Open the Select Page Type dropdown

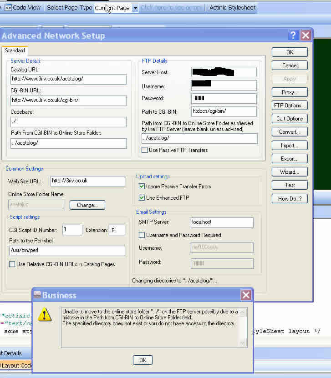pos(135,8)
